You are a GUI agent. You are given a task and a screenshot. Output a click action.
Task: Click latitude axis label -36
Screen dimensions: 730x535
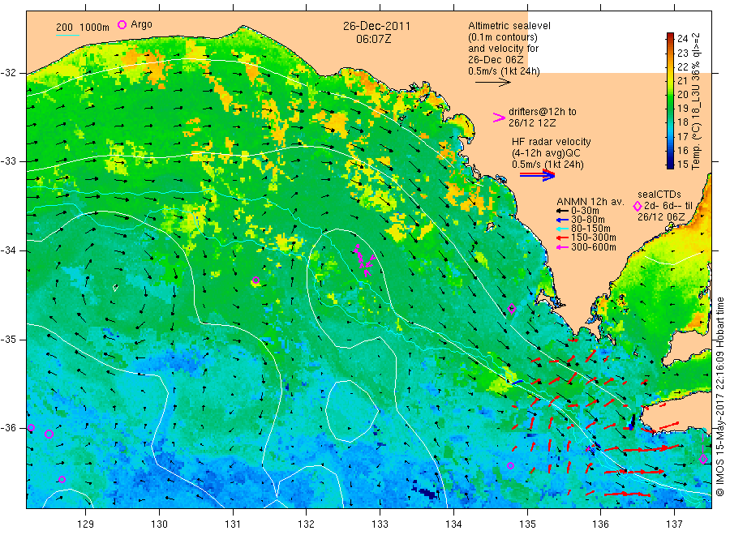tap(8, 428)
